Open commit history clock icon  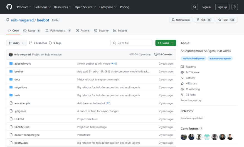click(156, 54)
